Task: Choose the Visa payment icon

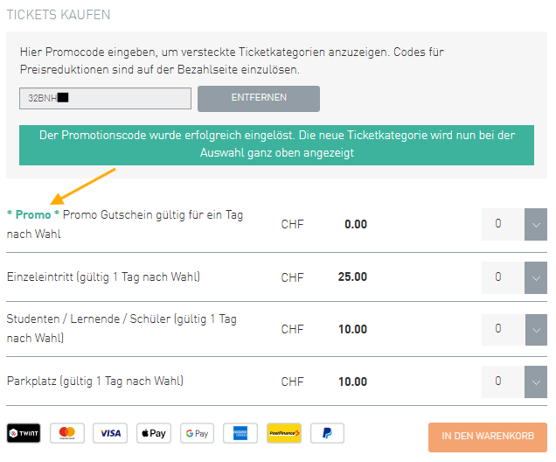Action: 110,433
